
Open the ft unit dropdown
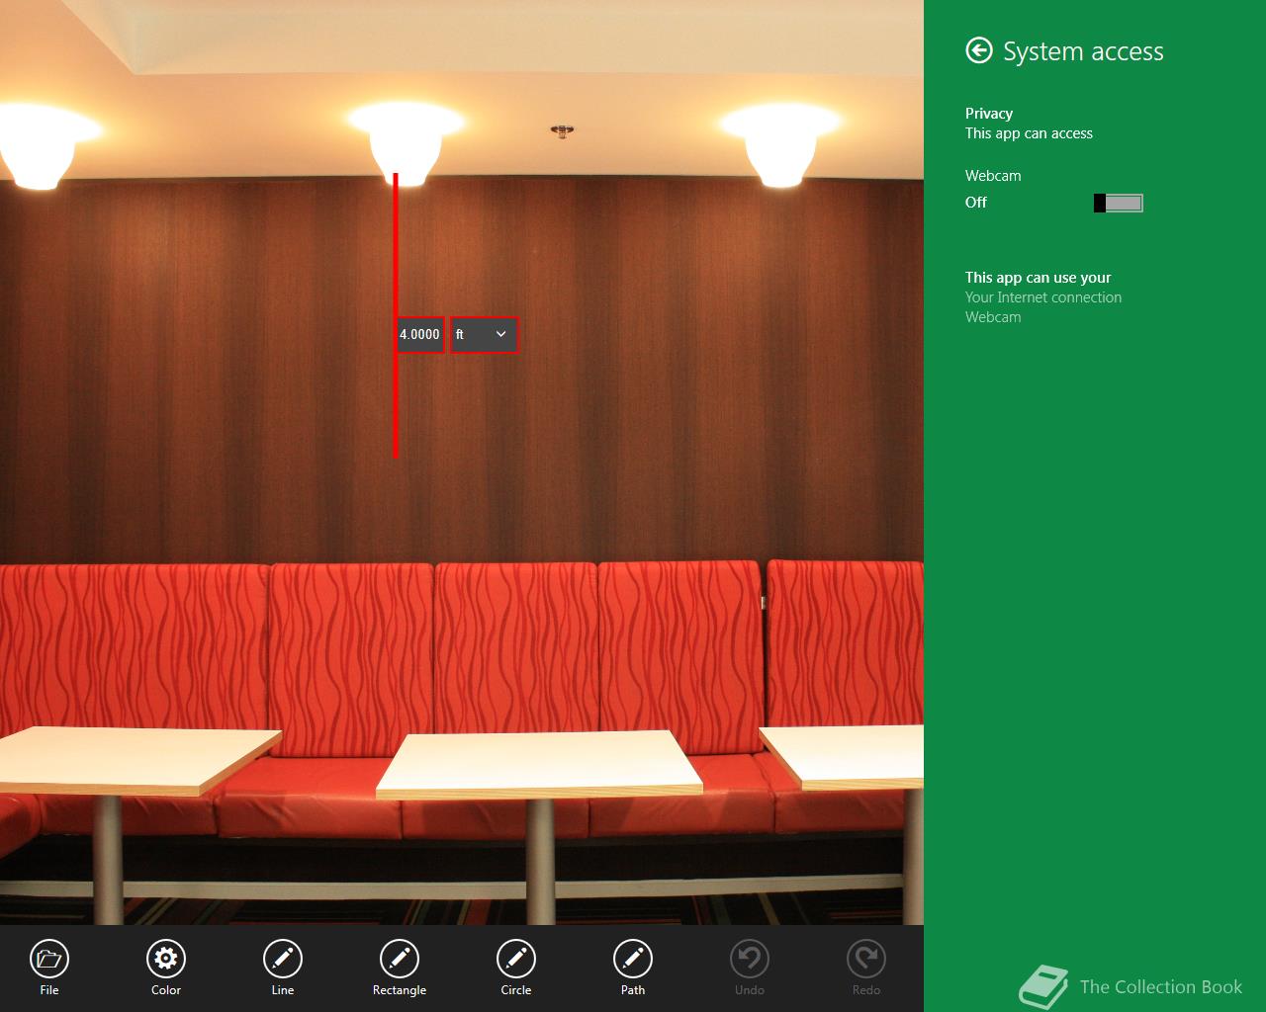[484, 334]
